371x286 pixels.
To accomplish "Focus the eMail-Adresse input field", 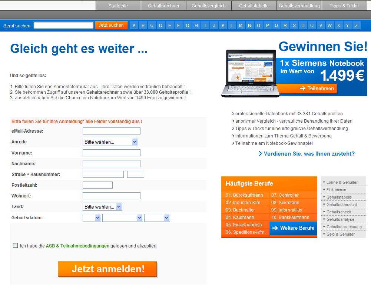I will [111, 131].
